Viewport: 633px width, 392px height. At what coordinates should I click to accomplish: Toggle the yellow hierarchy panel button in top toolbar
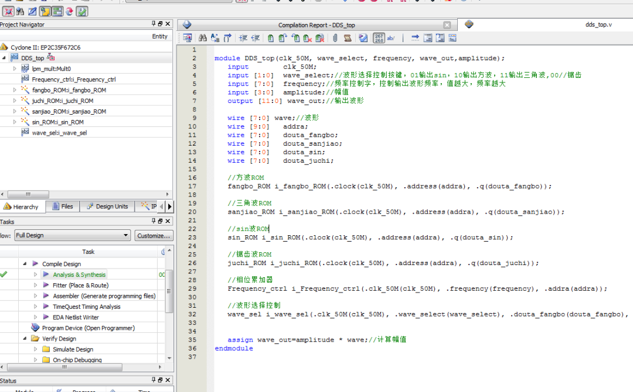45,11
